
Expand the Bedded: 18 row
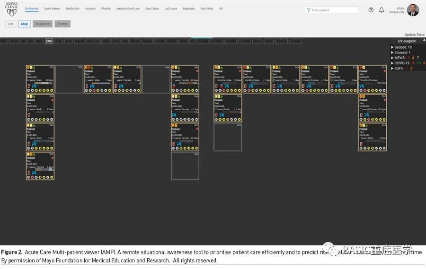[392, 47]
